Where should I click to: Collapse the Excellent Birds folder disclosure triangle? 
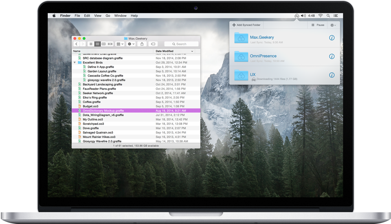pyautogui.click(x=75, y=63)
